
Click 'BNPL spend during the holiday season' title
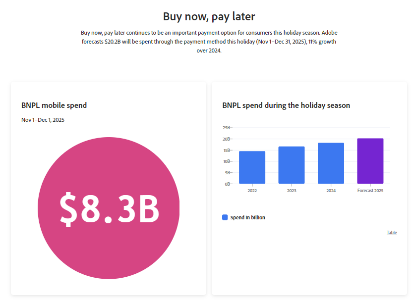286,105
